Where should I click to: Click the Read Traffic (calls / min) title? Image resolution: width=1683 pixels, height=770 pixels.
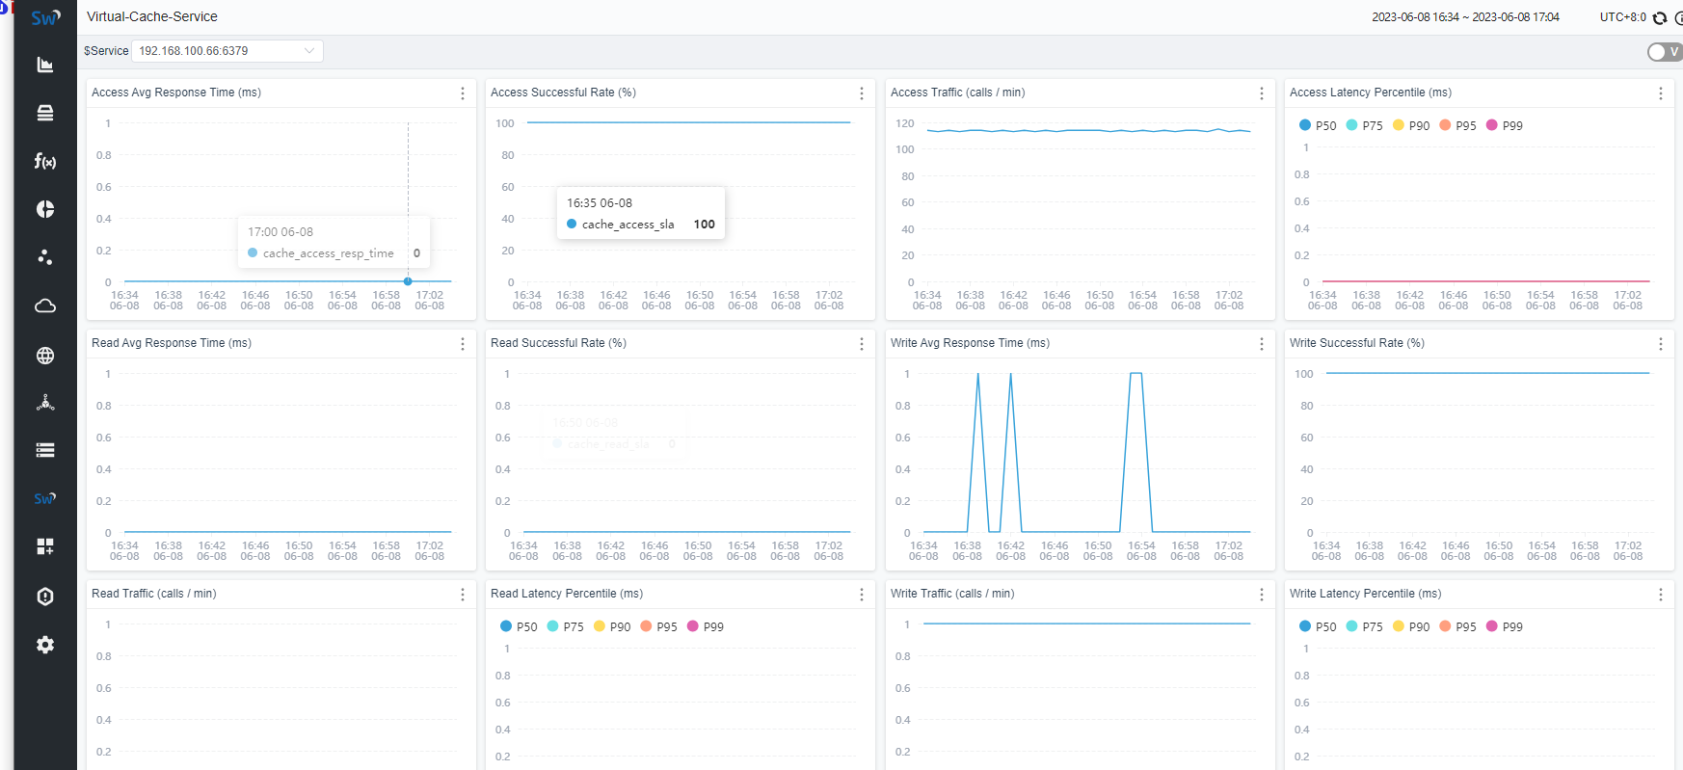click(x=153, y=594)
